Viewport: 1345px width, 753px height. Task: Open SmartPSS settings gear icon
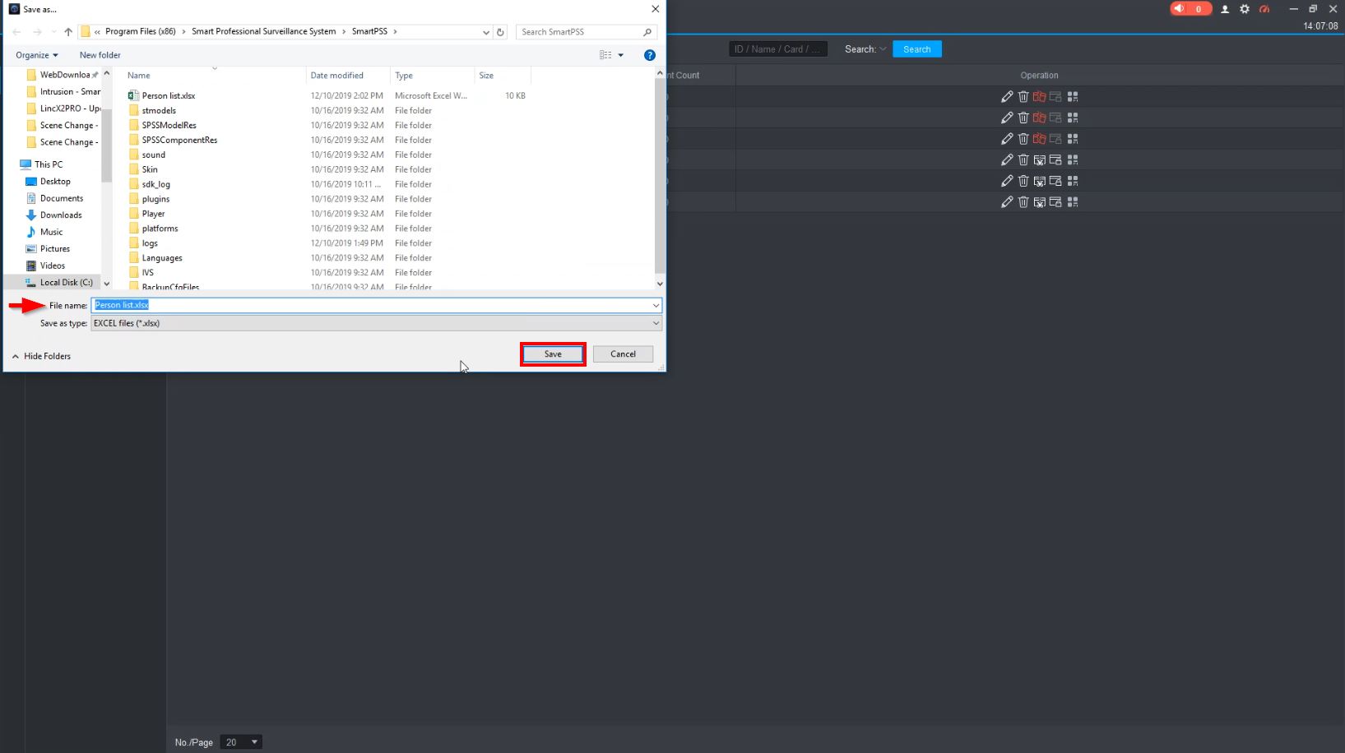1245,9
